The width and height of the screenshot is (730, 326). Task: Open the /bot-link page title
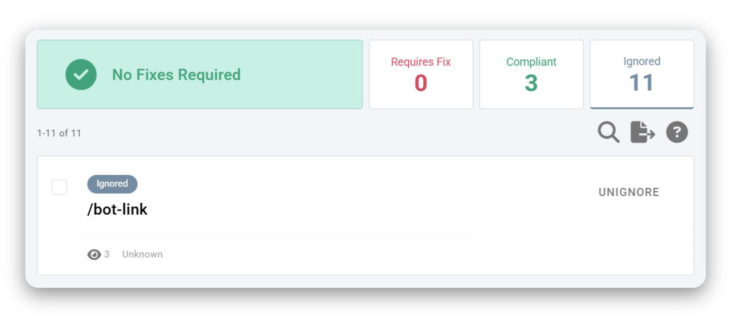117,210
